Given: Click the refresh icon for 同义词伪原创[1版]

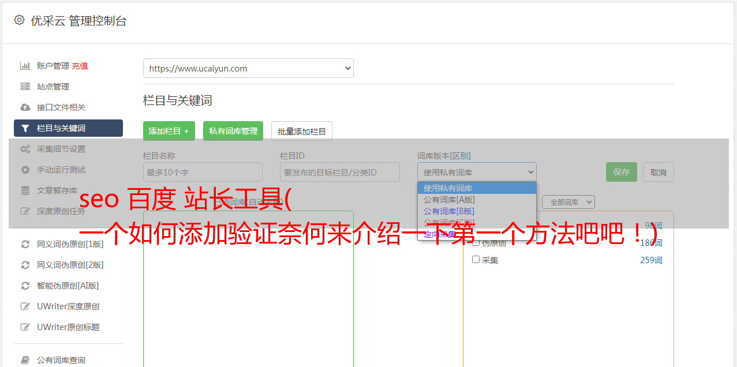Looking at the screenshot, I should [x=25, y=244].
